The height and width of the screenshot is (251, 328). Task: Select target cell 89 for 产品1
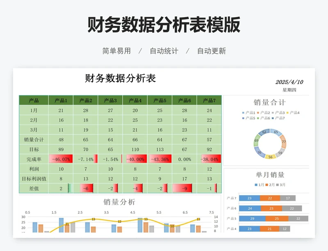[x=61, y=149]
